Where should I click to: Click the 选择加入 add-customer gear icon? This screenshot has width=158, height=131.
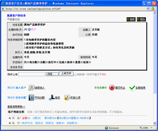[x=31, y=88]
